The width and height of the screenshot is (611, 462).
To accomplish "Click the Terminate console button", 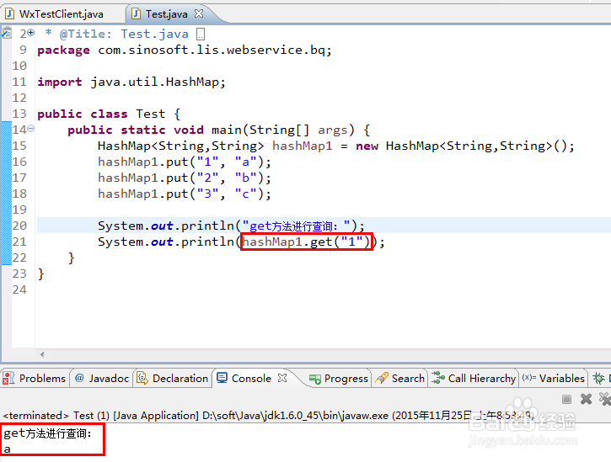I will point(566,399).
